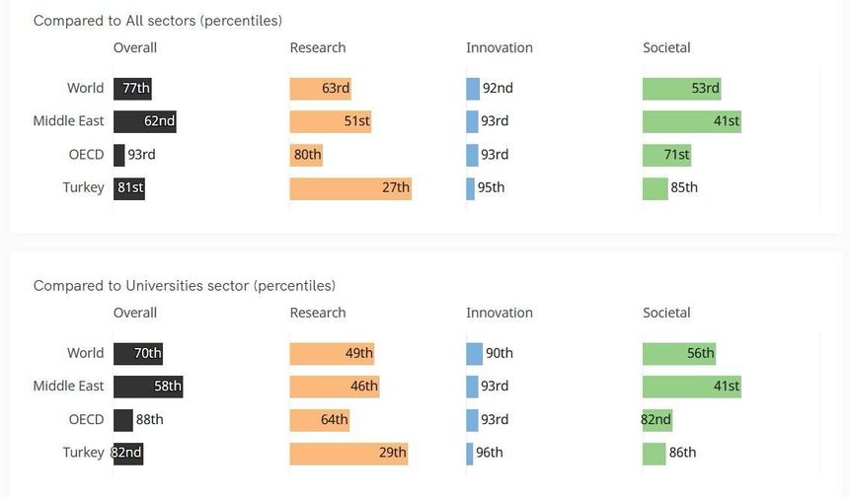
Task: Click the black 77th World overall bar
Action: 132,89
